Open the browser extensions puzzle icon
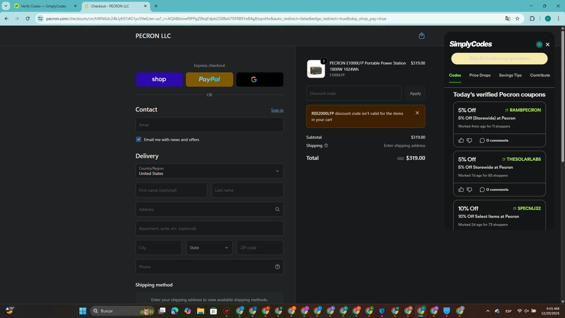Image resolution: width=565 pixels, height=318 pixels. tap(532, 18)
